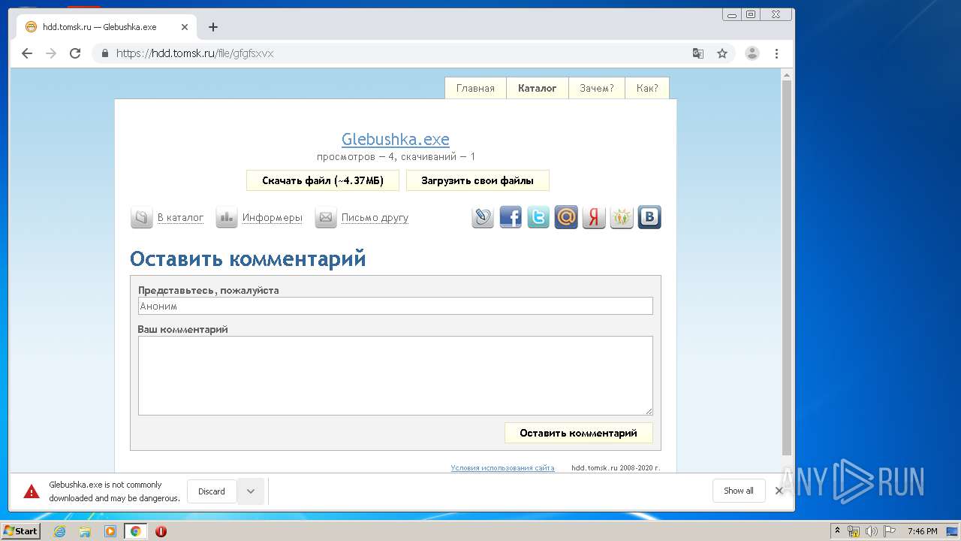Close the hdd.tomsk.ru tab

coord(185,27)
